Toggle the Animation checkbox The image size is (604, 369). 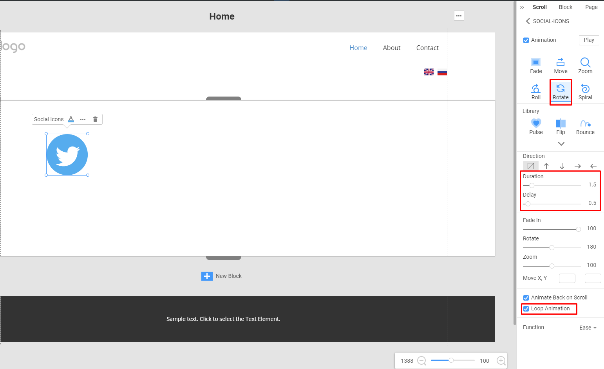click(526, 40)
